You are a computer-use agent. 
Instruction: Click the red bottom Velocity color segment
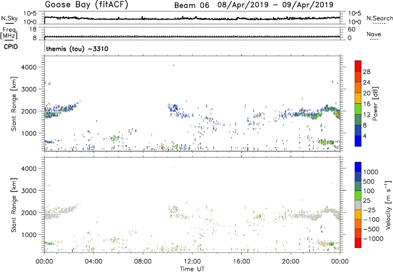(x=358, y=243)
